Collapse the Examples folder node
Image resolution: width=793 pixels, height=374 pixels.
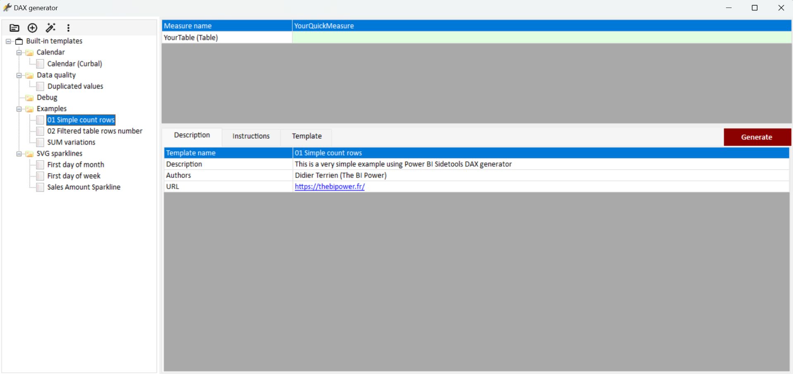(x=19, y=109)
